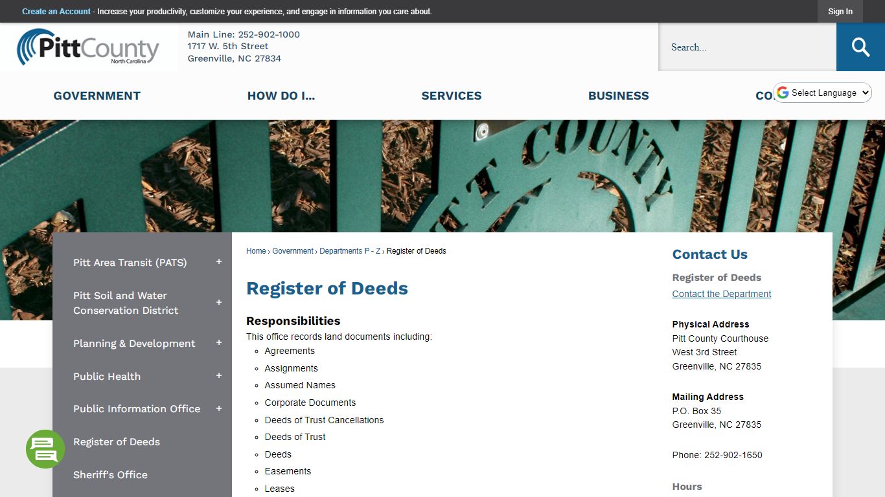Expand Pitt Area Transit (PATS) submenu

click(219, 262)
